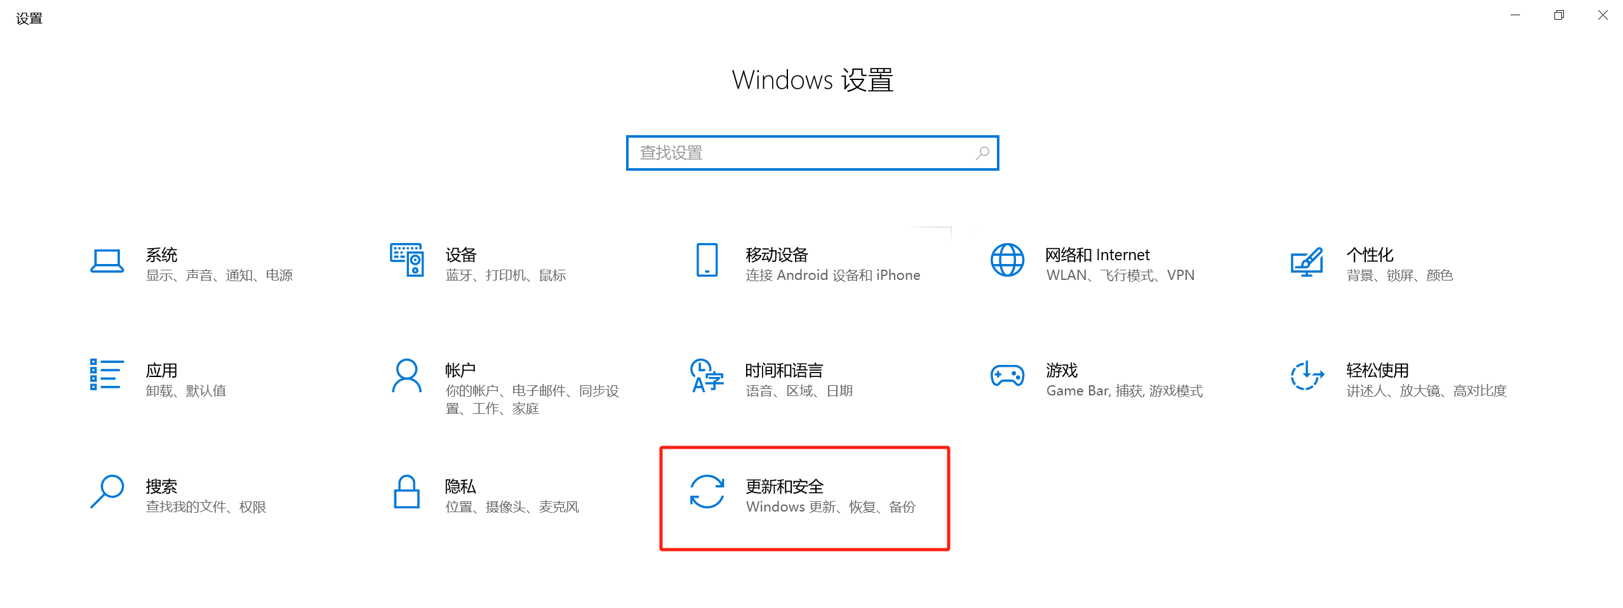Screen dimensions: 1623x608
Task: Open the 移动设备 phone icon
Action: (707, 260)
